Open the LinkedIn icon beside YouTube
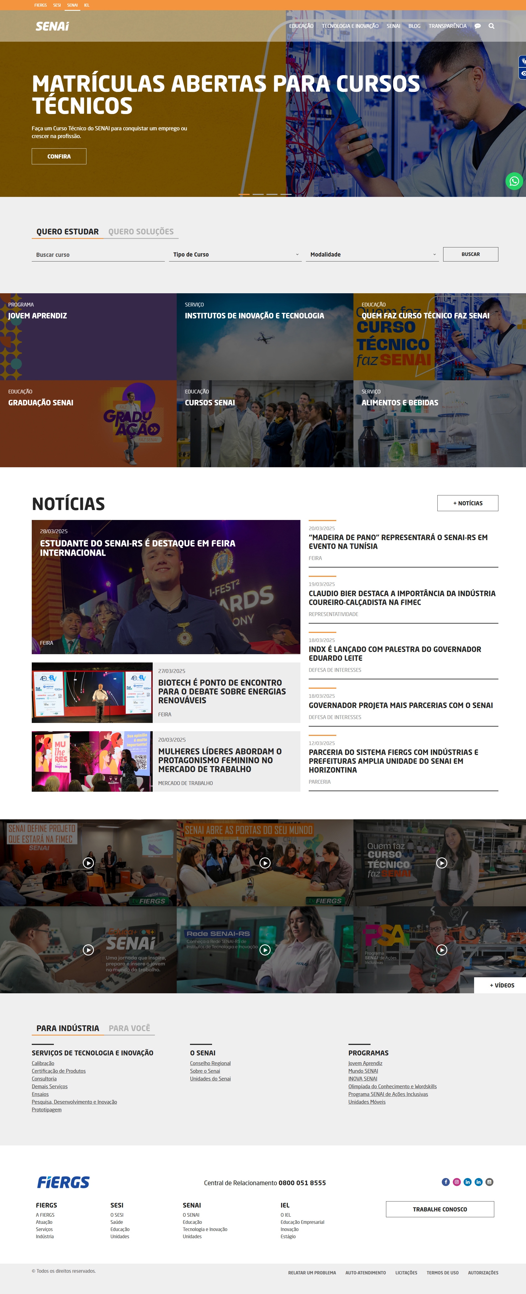Viewport: 526px width, 1294px height. [478, 1182]
